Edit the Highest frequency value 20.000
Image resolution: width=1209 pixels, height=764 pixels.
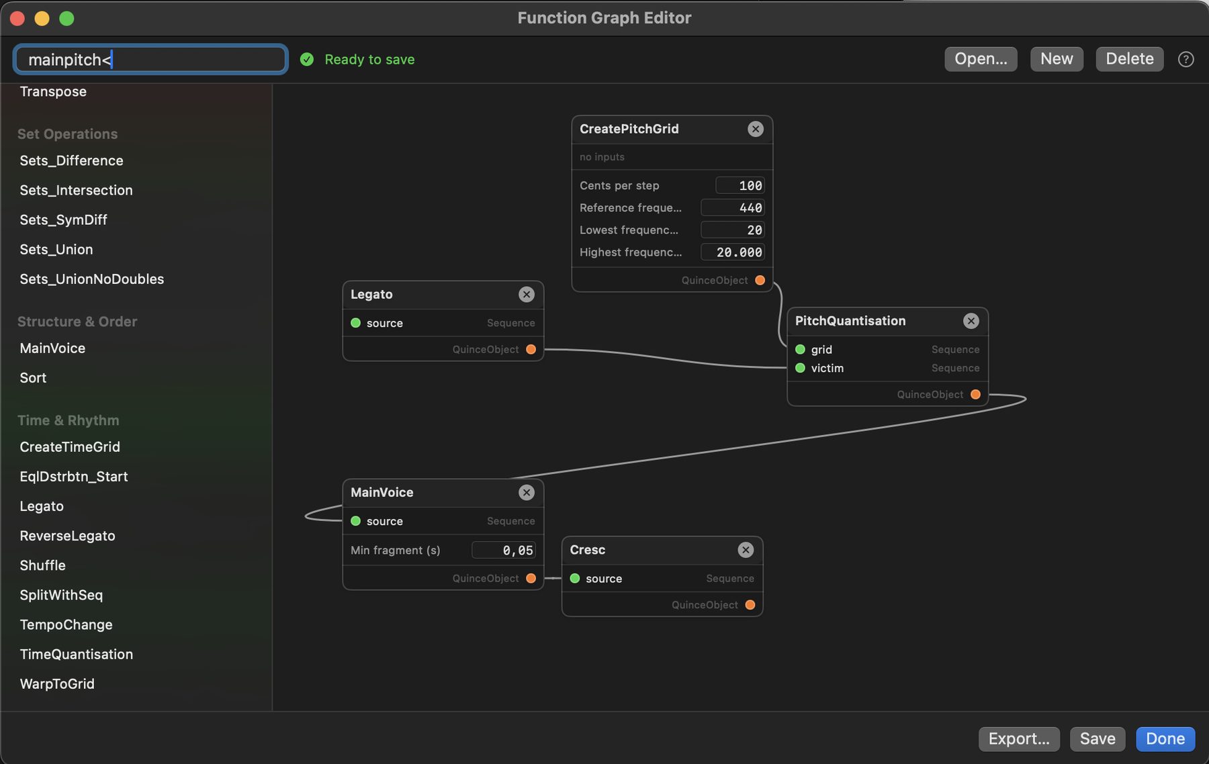click(732, 252)
